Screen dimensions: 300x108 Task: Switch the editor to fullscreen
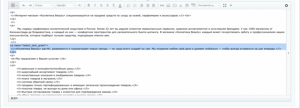pyautogui.click(x=225, y=5)
